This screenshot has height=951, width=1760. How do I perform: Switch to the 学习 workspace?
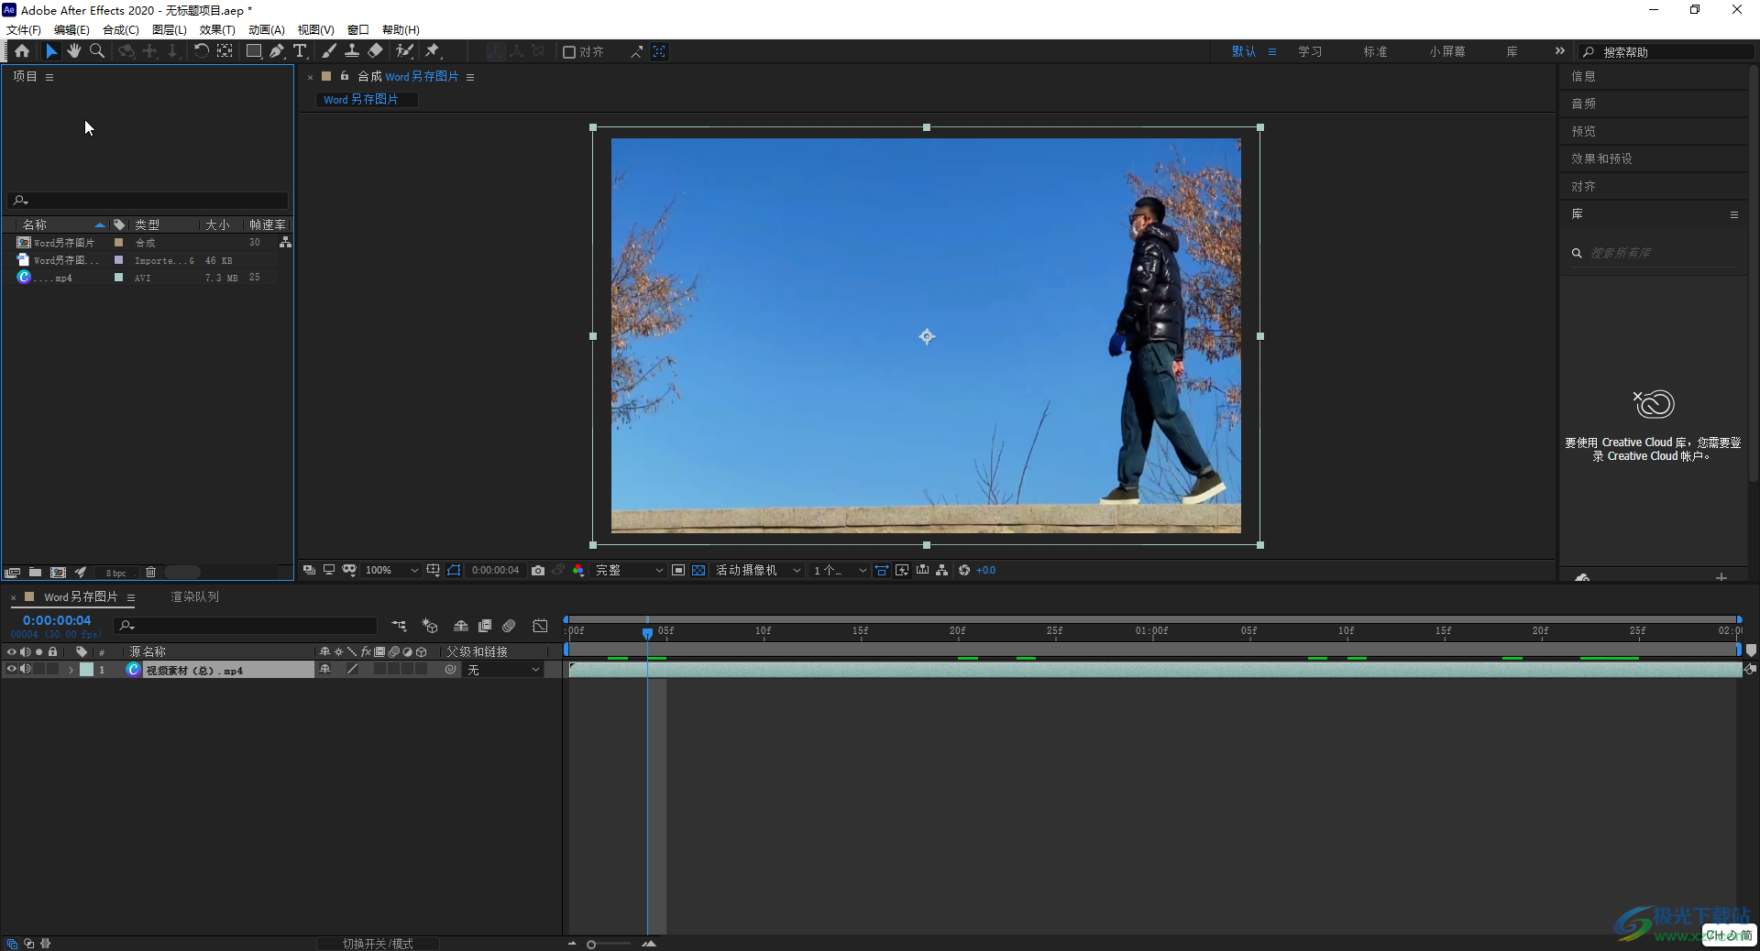pyautogui.click(x=1310, y=51)
